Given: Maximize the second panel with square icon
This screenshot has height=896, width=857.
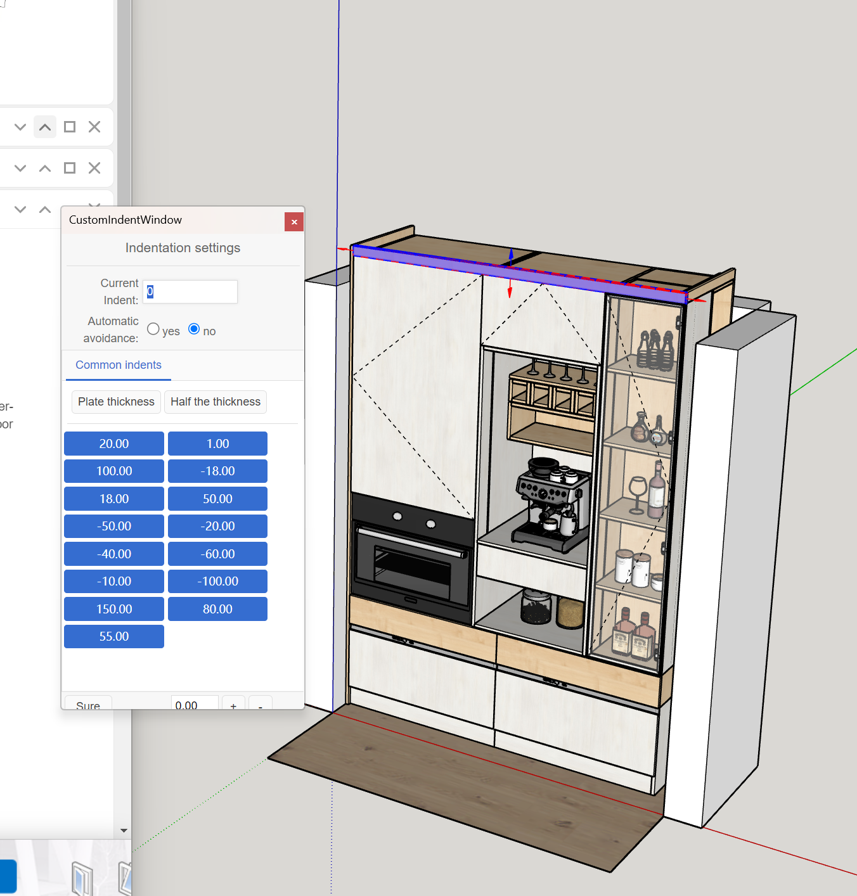Looking at the screenshot, I should [69, 168].
